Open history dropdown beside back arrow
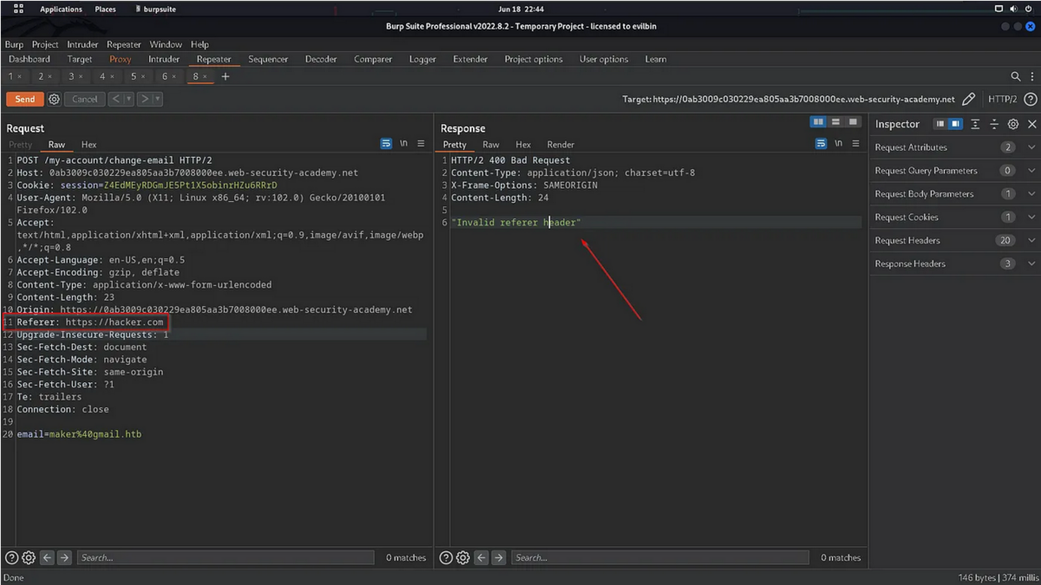 [x=128, y=100]
